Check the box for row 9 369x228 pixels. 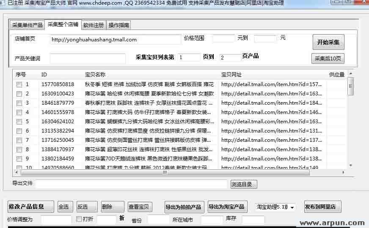pyautogui.click(x=19, y=159)
